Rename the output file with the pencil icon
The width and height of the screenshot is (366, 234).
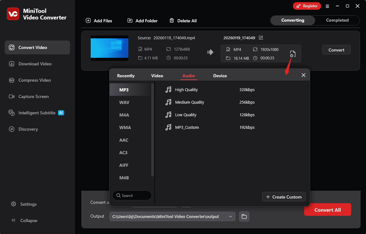[261, 38]
